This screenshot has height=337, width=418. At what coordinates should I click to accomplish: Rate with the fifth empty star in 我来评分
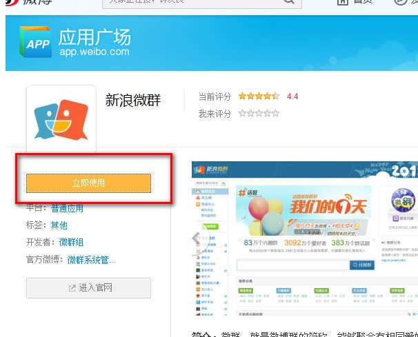pyautogui.click(x=276, y=114)
